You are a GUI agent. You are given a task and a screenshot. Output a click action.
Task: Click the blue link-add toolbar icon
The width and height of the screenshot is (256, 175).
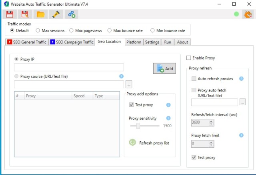click(72, 14)
